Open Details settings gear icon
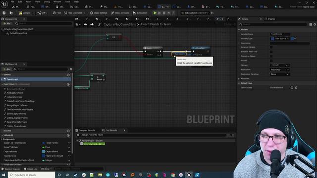Viewport: 317px width, 178px height. point(315,24)
